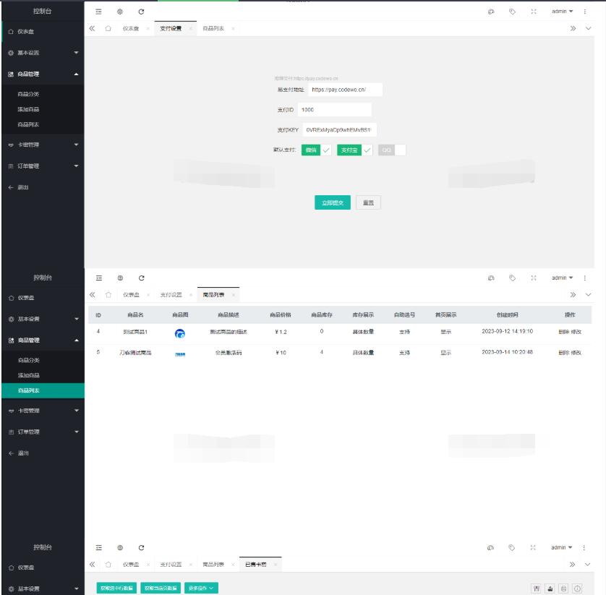606x595 pixels.
Task: Click the product image of 测试商品1
Action: 180,333
